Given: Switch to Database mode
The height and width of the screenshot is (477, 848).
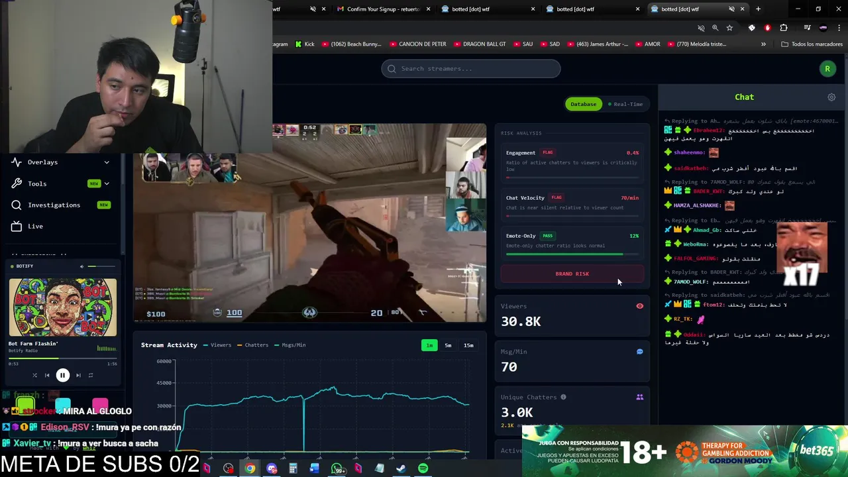Looking at the screenshot, I should (583, 104).
